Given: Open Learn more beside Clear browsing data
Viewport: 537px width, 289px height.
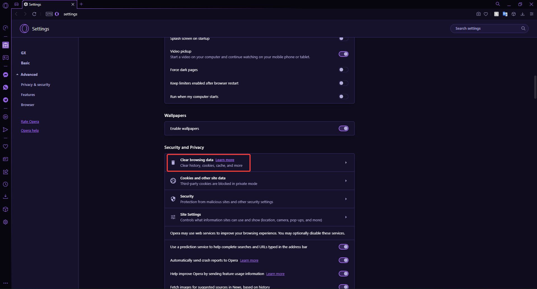Looking at the screenshot, I should [x=225, y=160].
